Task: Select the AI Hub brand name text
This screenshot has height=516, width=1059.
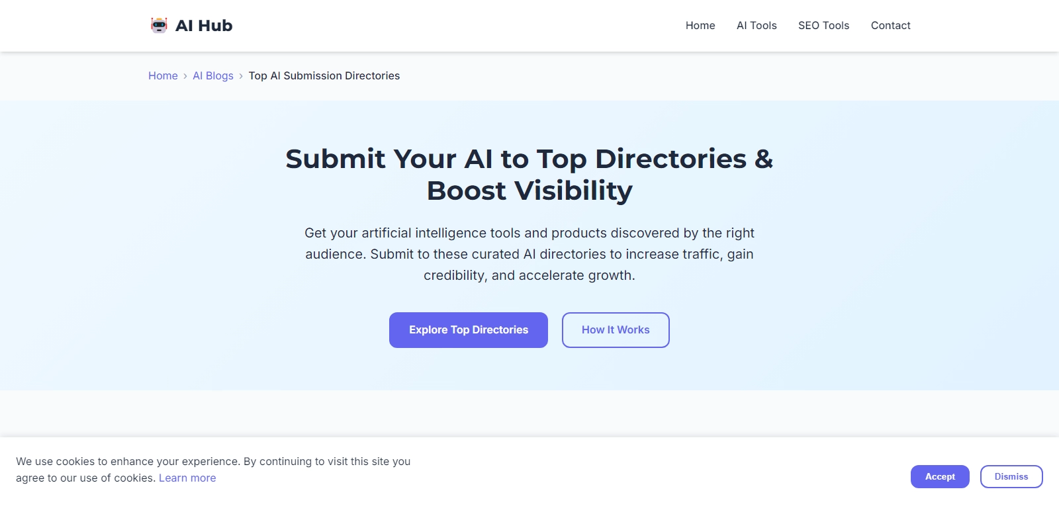Action: tap(203, 25)
